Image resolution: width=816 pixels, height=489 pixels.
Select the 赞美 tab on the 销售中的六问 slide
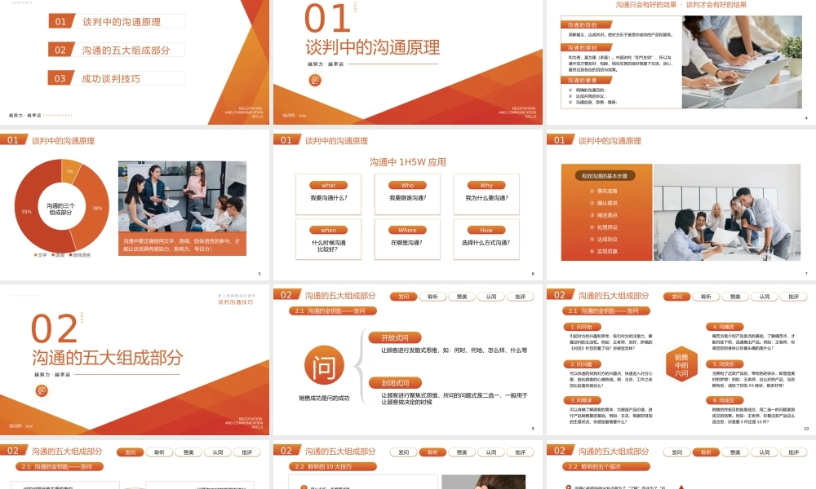pos(735,297)
